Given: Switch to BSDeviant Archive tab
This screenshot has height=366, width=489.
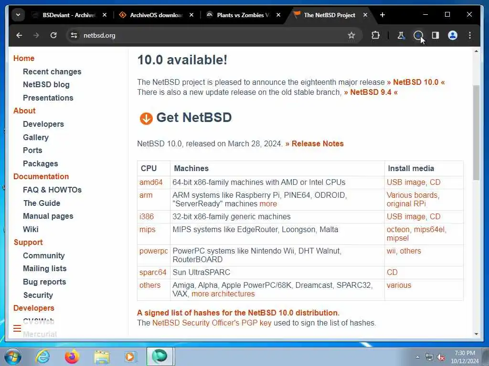Looking at the screenshot, I should click(x=69, y=15).
